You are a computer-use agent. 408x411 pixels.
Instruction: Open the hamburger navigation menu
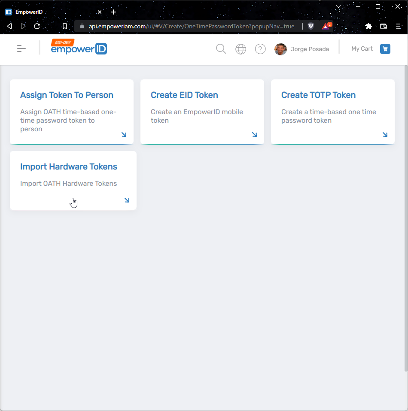[x=21, y=49]
